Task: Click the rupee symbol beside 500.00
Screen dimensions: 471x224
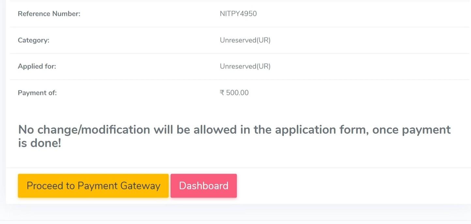Action: pos(223,93)
